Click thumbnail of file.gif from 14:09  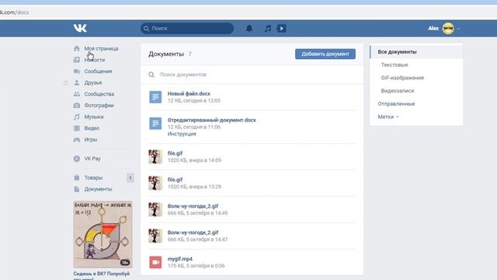tap(155, 157)
